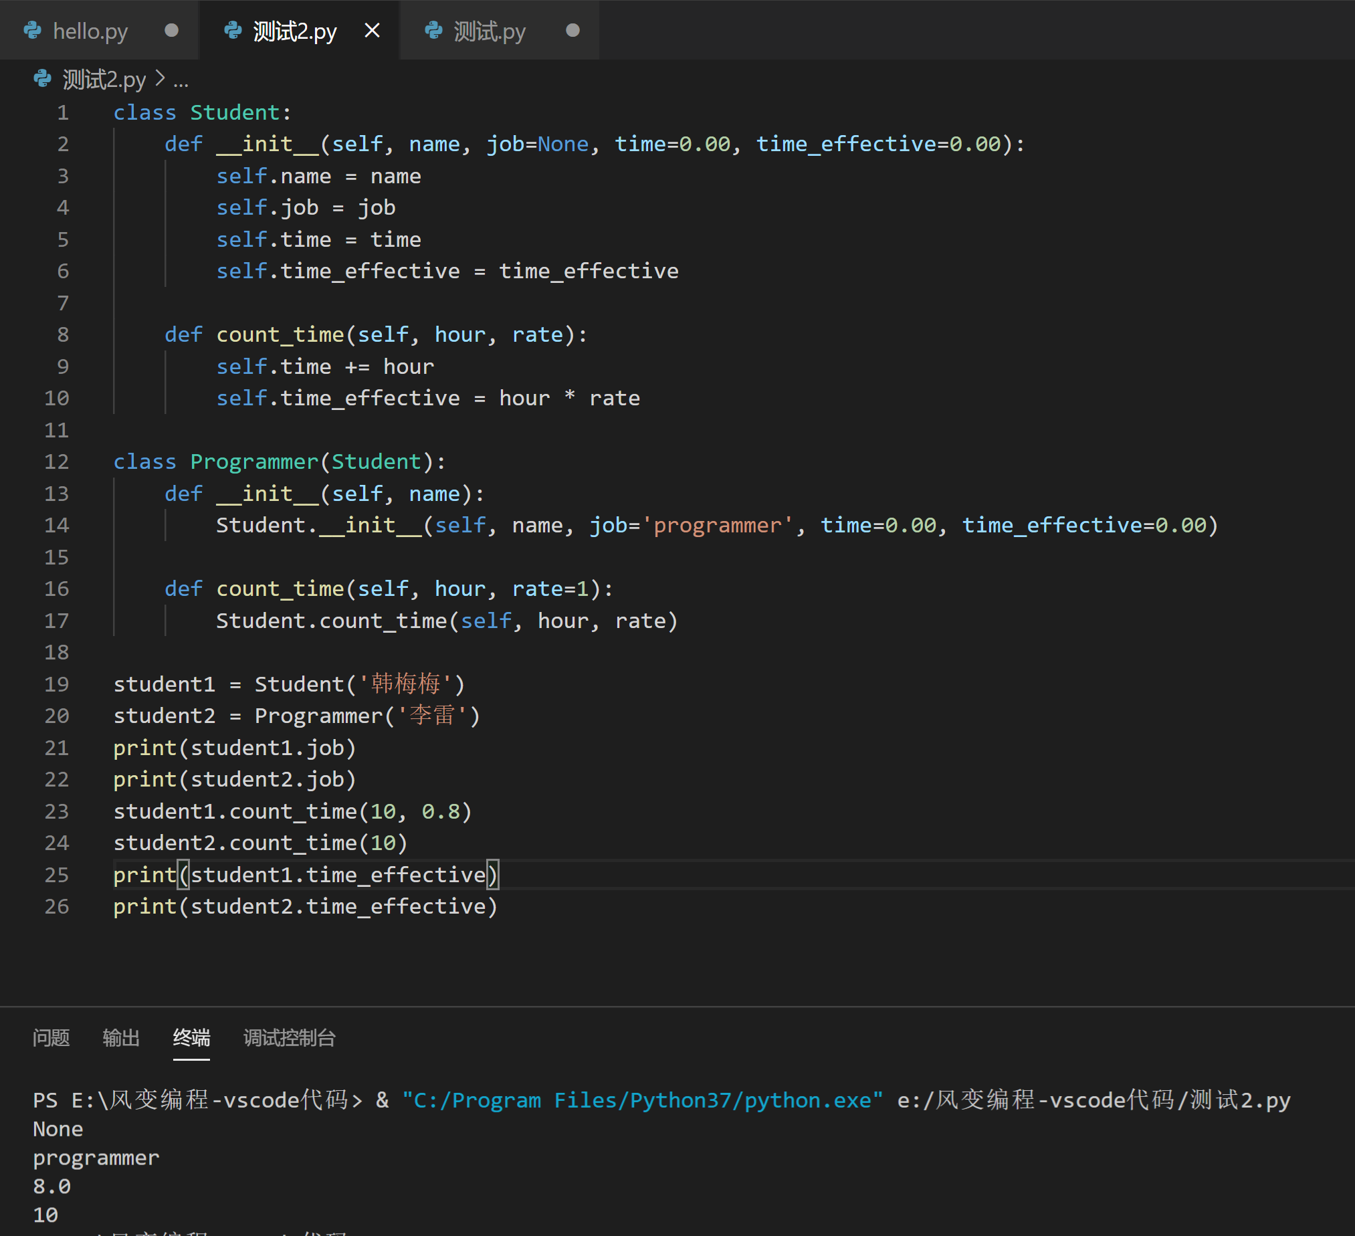Click 'hour * rate' expression on line 10
The image size is (1355, 1236).
[x=569, y=398]
